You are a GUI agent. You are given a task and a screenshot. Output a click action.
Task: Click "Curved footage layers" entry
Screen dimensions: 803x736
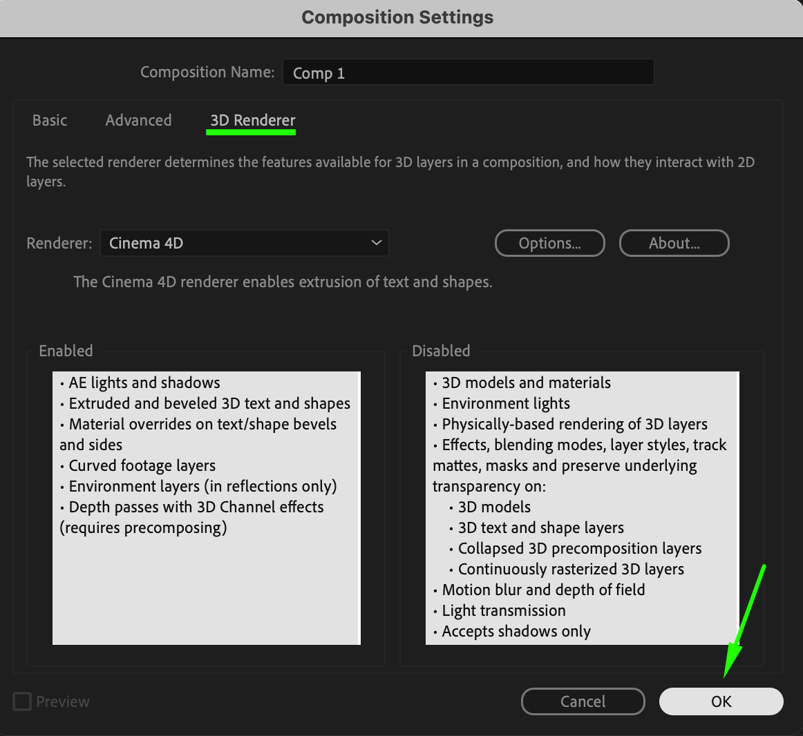[x=142, y=466]
